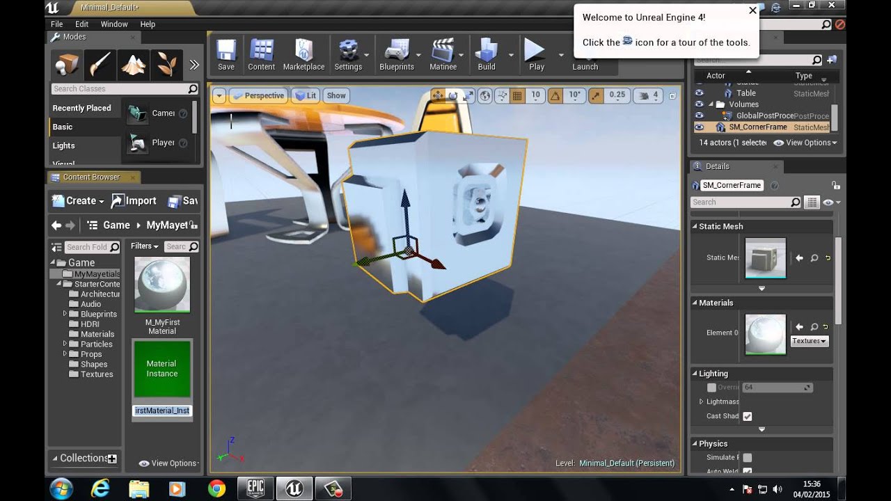Viewport: 891px width, 501px height.
Task: Open Settings from the toolbar
Action: tap(348, 55)
